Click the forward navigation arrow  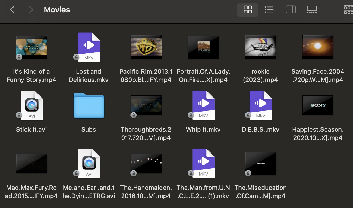tap(31, 10)
